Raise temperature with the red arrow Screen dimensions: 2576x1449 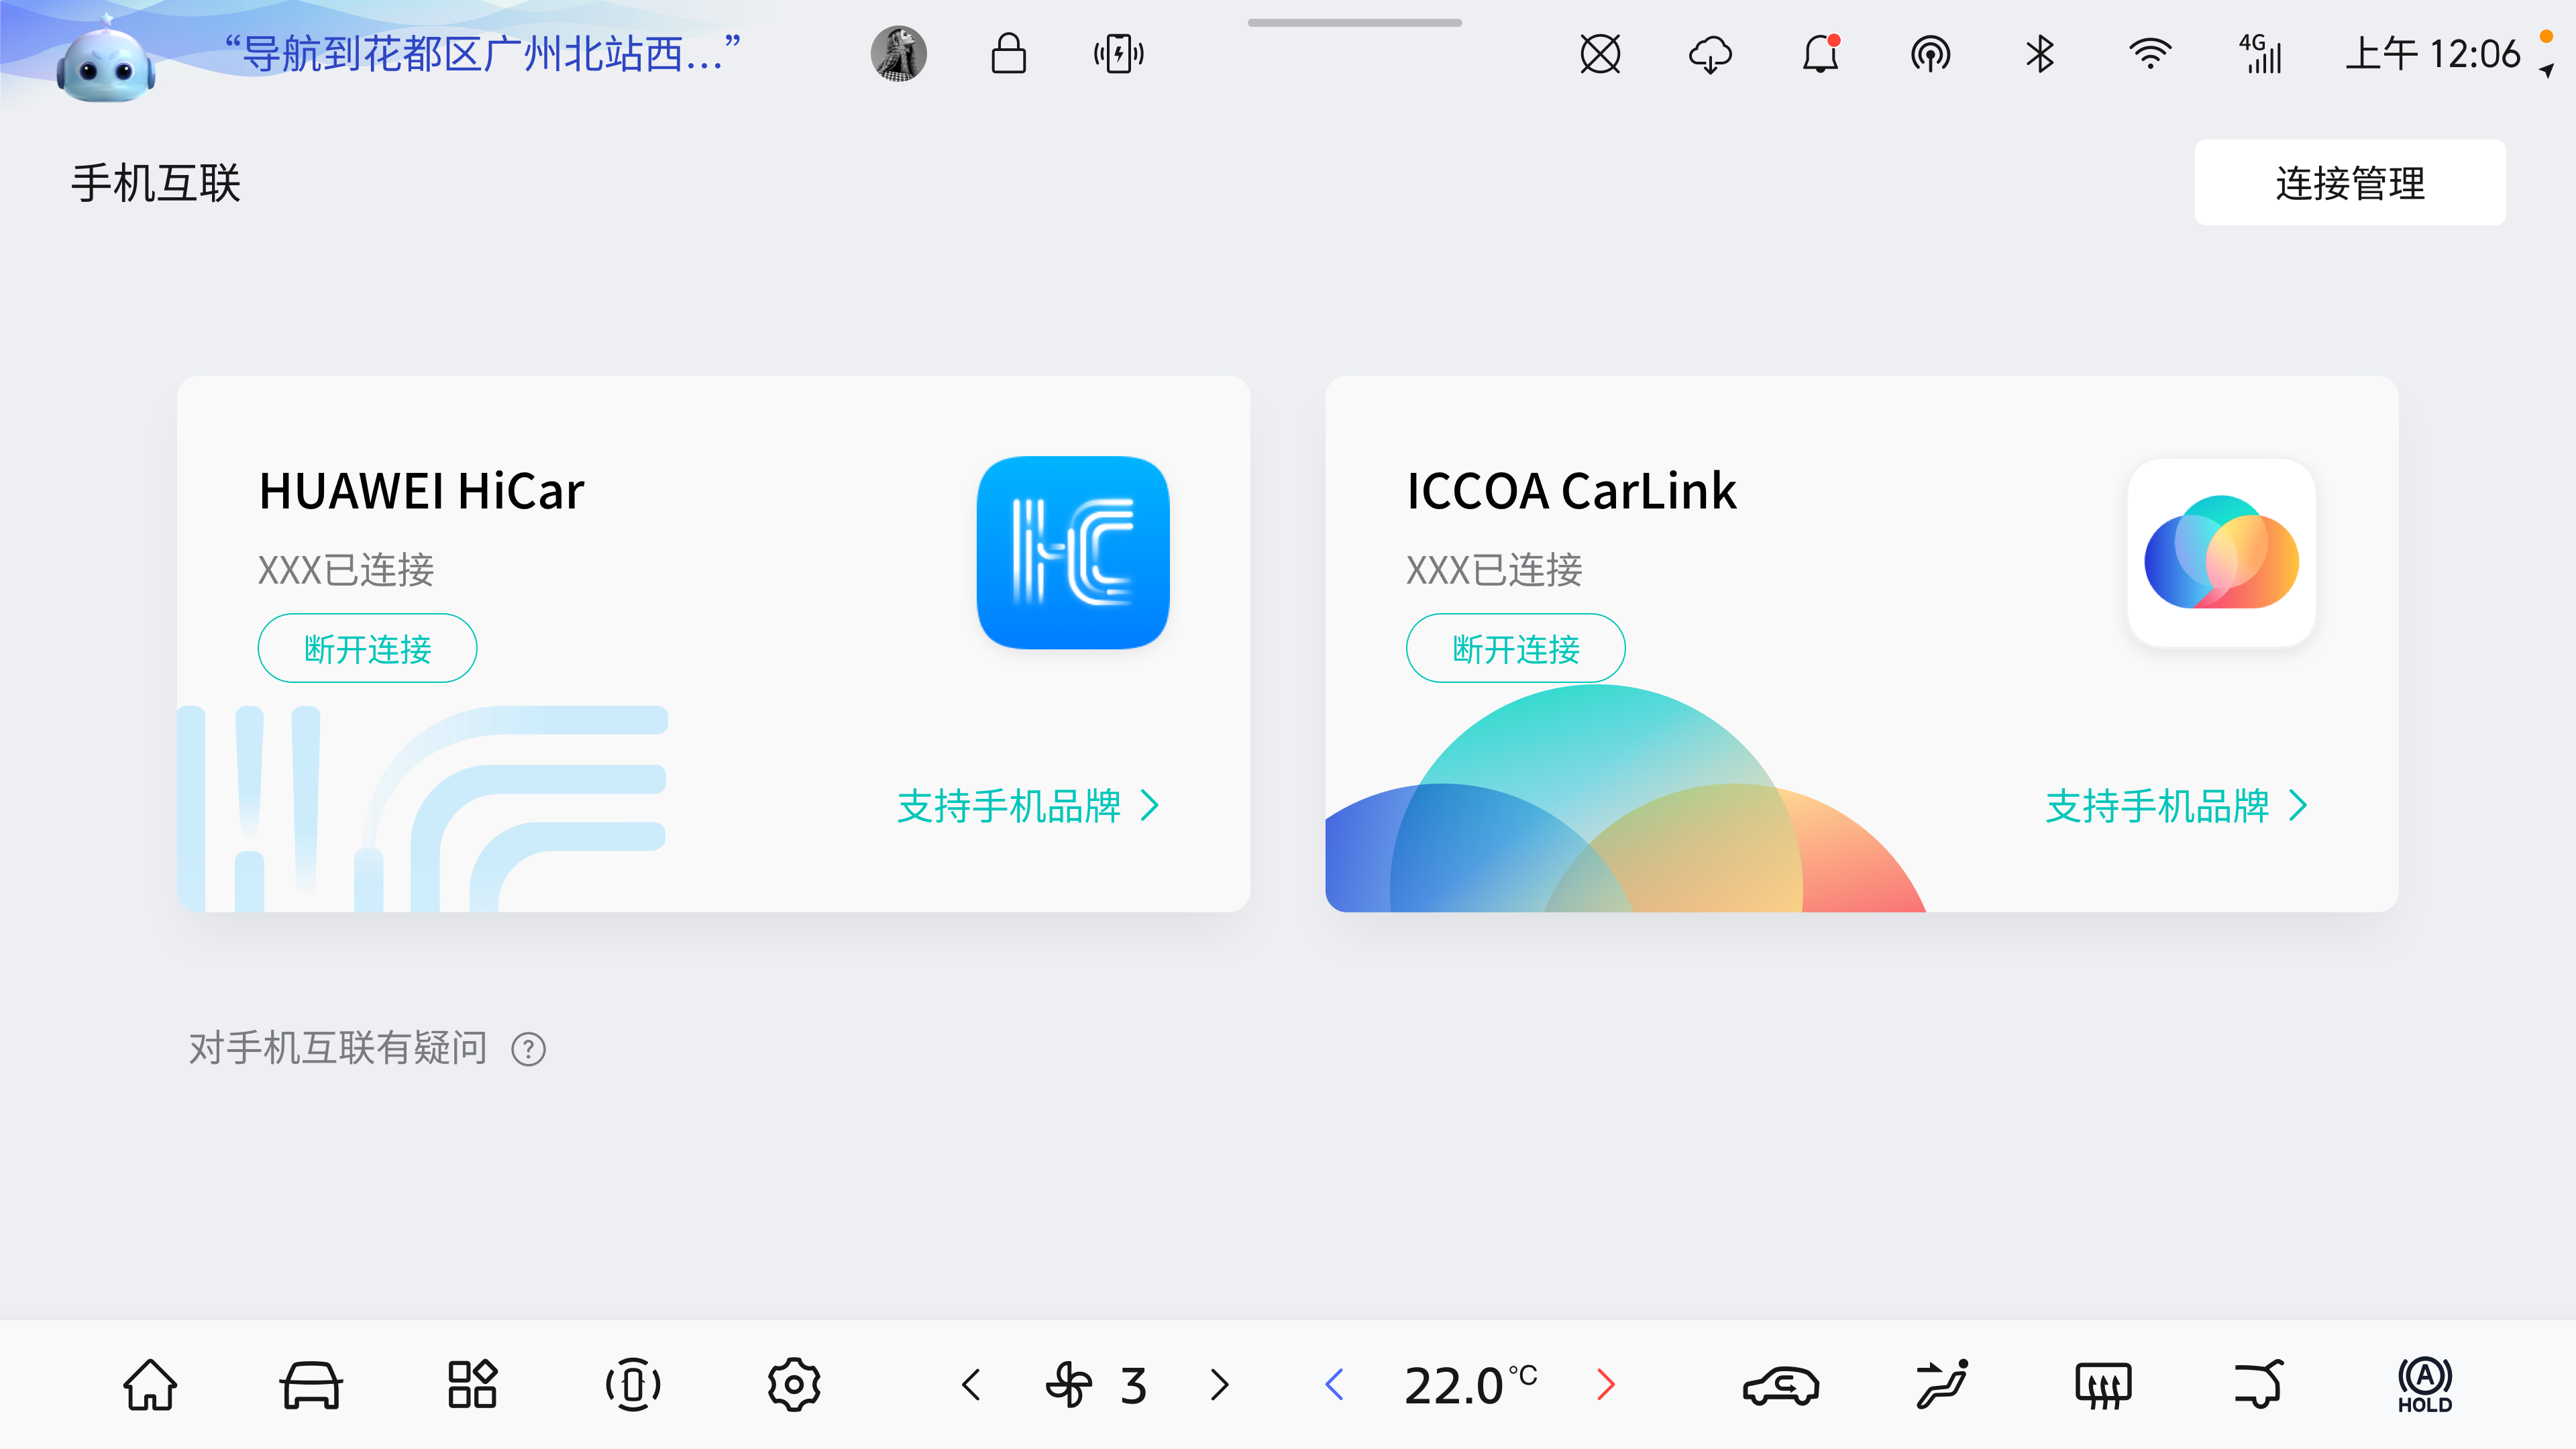coord(1605,1385)
